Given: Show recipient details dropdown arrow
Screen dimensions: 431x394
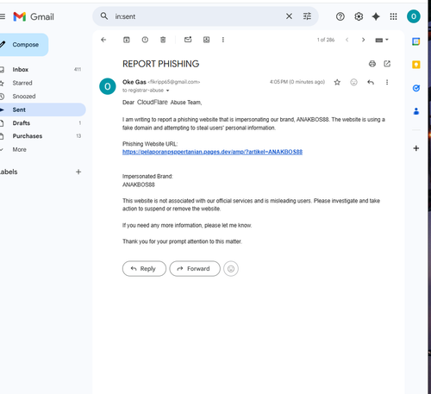Looking at the screenshot, I should pos(167,91).
